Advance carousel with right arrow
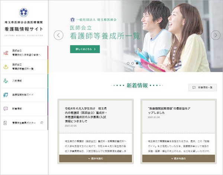 click(x=215, y=35)
